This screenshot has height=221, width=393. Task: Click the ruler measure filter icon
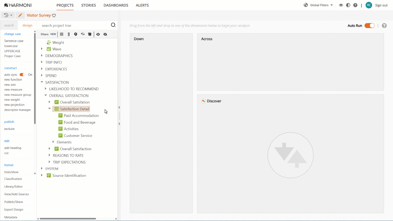pyautogui.click(x=68, y=34)
